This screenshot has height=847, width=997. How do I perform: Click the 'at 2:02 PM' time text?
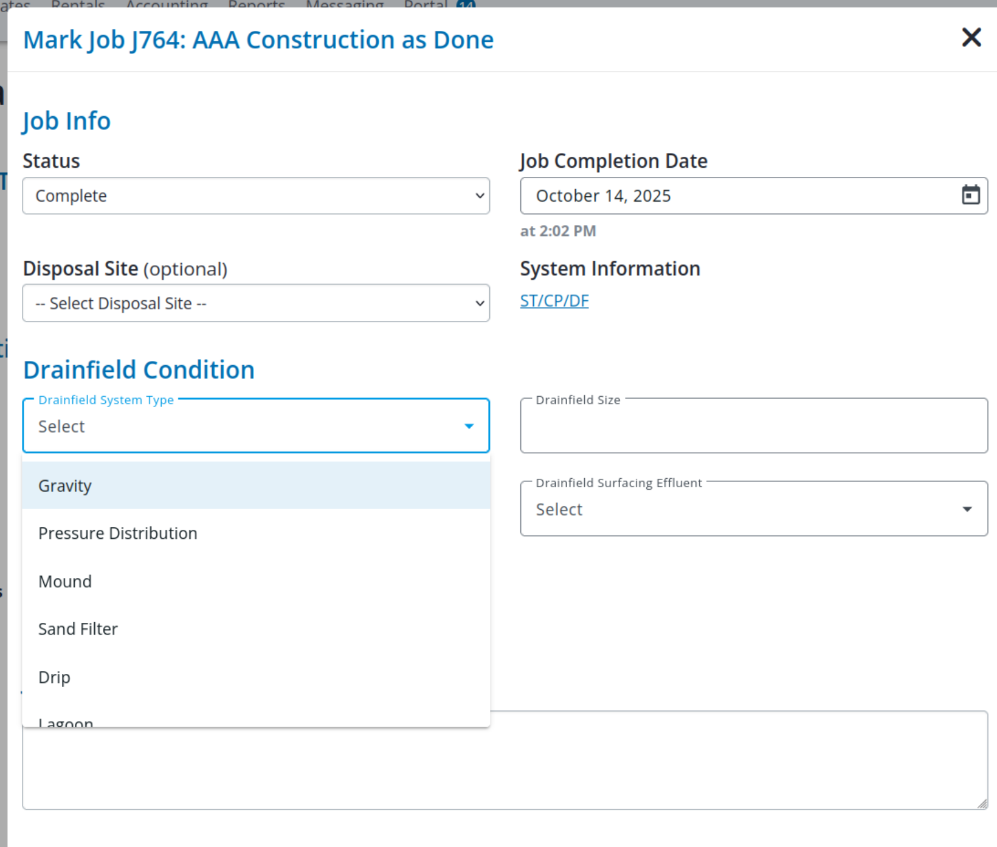[x=558, y=231]
